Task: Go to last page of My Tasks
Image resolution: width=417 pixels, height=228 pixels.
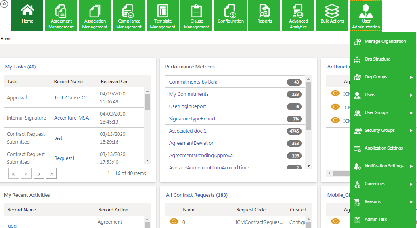Action: point(52,173)
